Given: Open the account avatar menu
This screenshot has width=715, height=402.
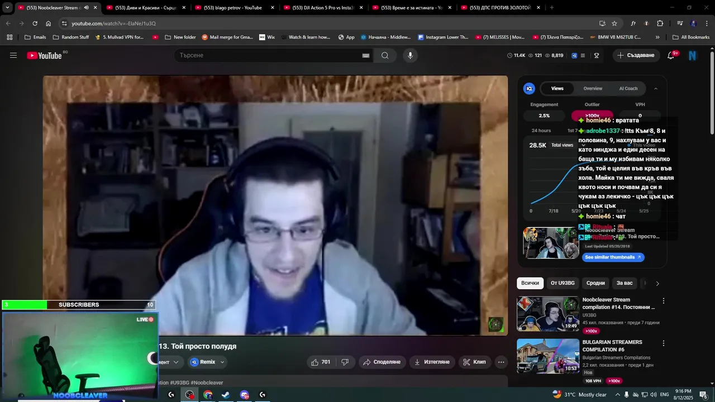Looking at the screenshot, I should point(693,55).
